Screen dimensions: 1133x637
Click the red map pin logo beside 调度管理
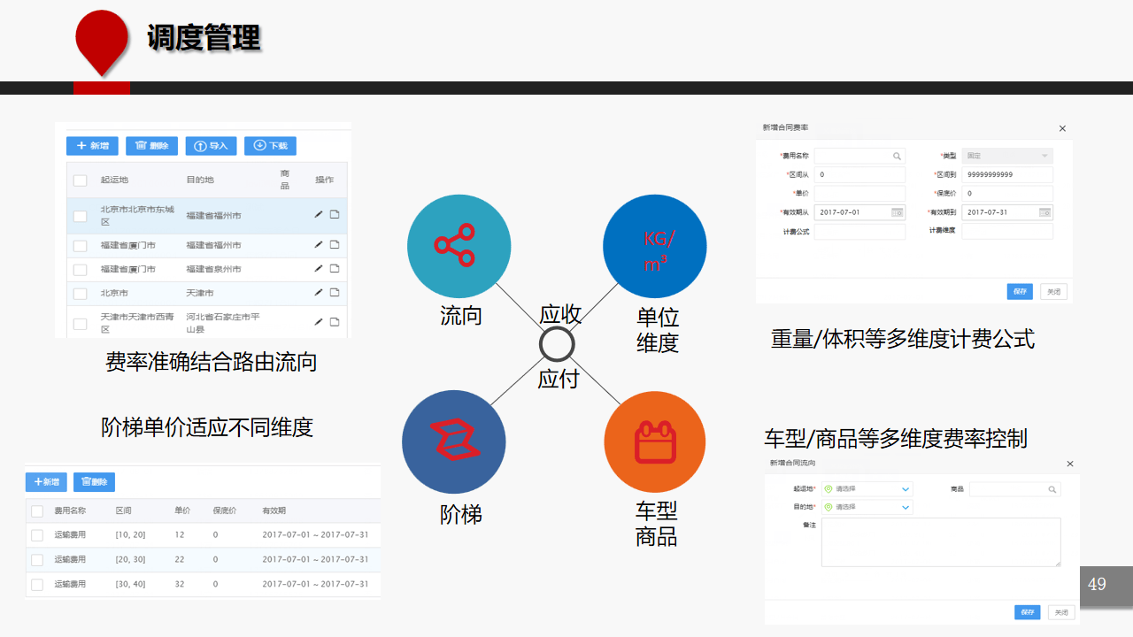[x=102, y=44]
